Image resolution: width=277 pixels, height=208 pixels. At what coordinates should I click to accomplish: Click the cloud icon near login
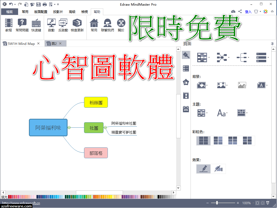click(233, 12)
